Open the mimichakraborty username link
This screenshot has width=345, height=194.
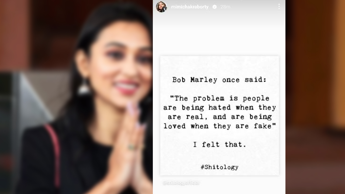point(190,7)
